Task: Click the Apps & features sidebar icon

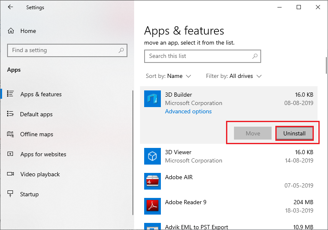Action: (x=10, y=94)
